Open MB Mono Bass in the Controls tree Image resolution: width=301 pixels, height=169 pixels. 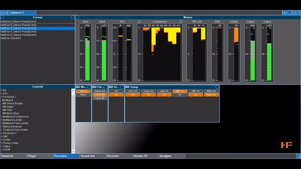pyautogui.click(x=11, y=113)
